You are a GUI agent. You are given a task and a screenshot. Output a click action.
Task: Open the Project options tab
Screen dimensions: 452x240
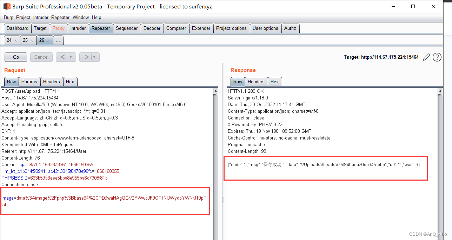click(x=231, y=28)
